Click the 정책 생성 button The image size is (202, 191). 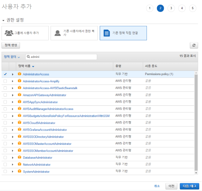pos(11,45)
